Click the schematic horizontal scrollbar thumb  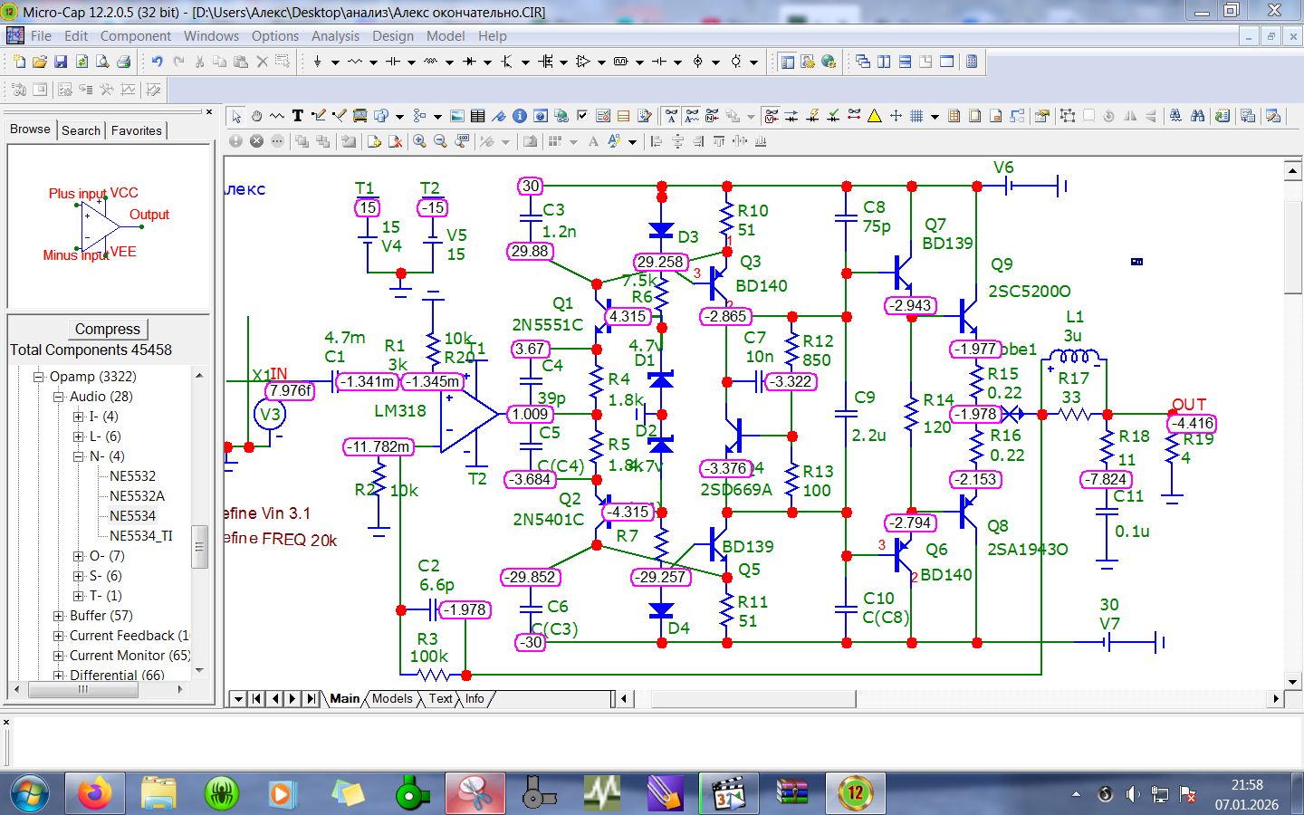click(753, 698)
